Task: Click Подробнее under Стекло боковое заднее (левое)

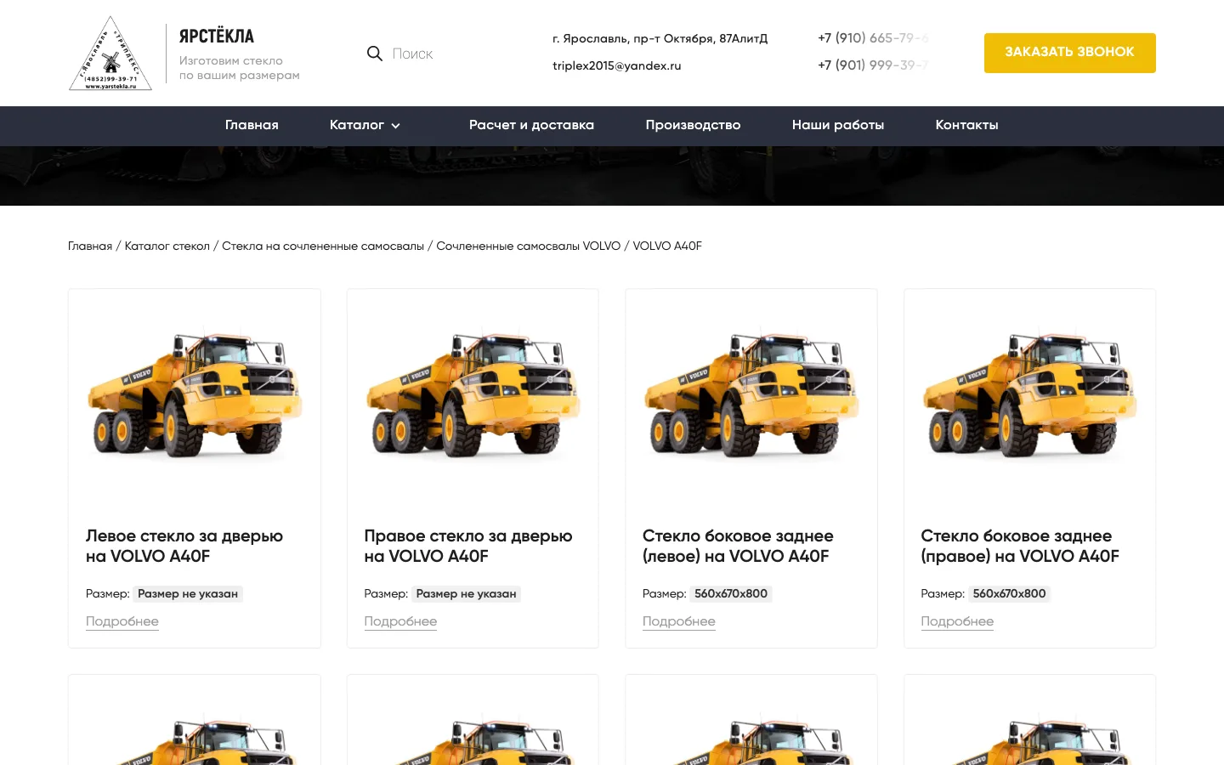Action: (x=679, y=621)
